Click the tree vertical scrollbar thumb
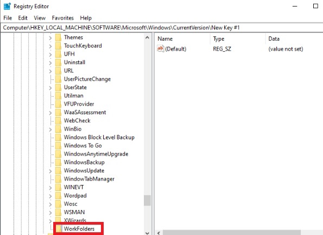The width and height of the screenshot is (323, 235). click(x=147, y=200)
